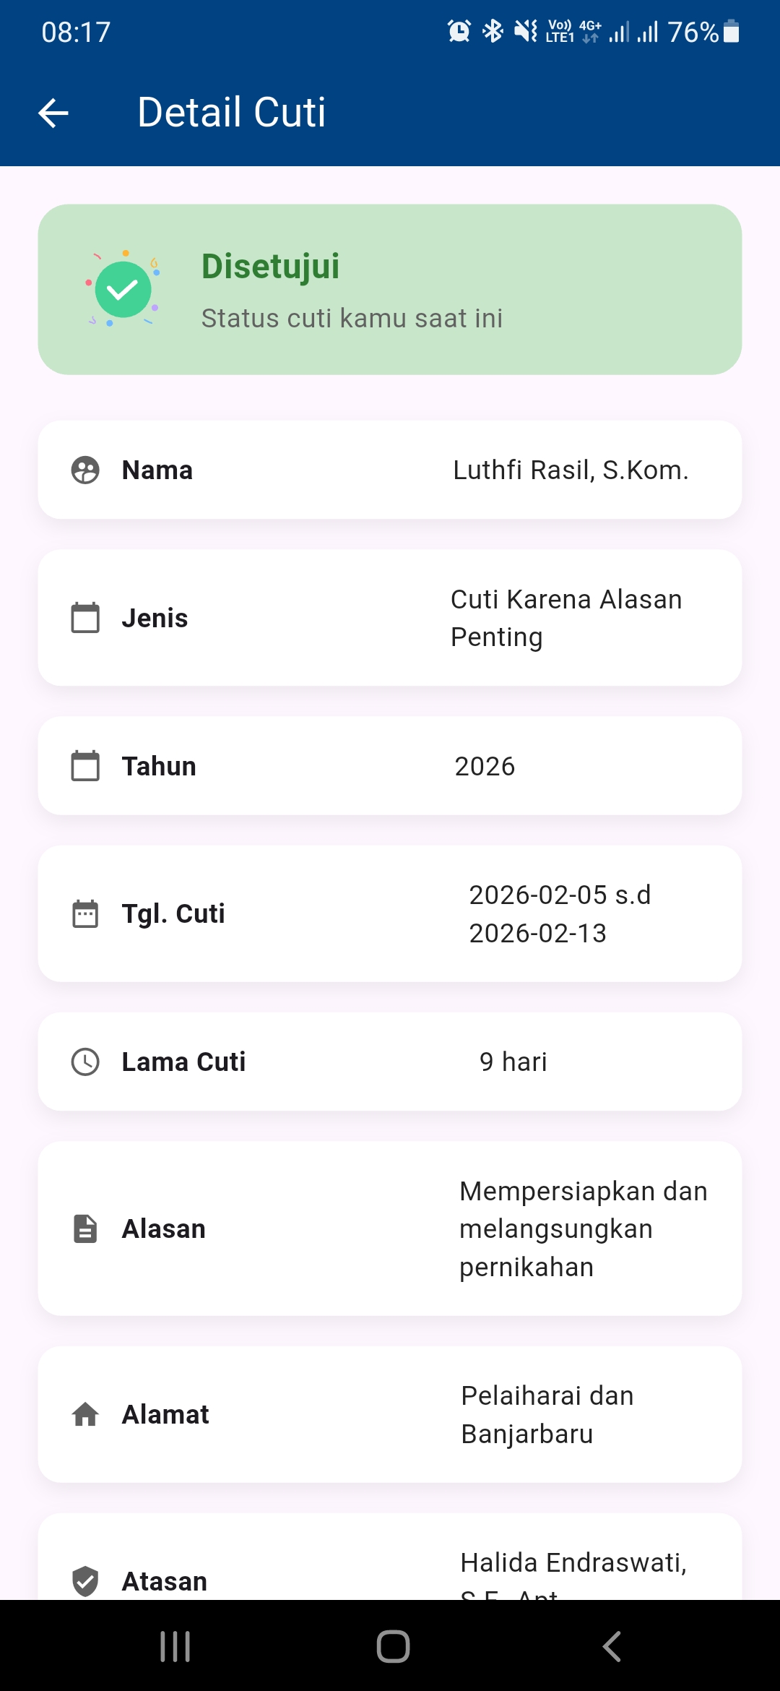Image resolution: width=780 pixels, height=1691 pixels.
Task: Tap the calendar icon beside Tahun
Action: pyautogui.click(x=85, y=766)
